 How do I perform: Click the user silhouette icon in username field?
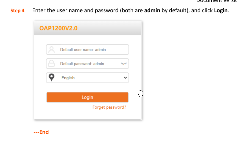pyautogui.click(x=52, y=49)
